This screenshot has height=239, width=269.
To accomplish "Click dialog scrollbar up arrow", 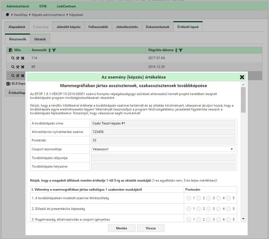I will tap(243, 84).
